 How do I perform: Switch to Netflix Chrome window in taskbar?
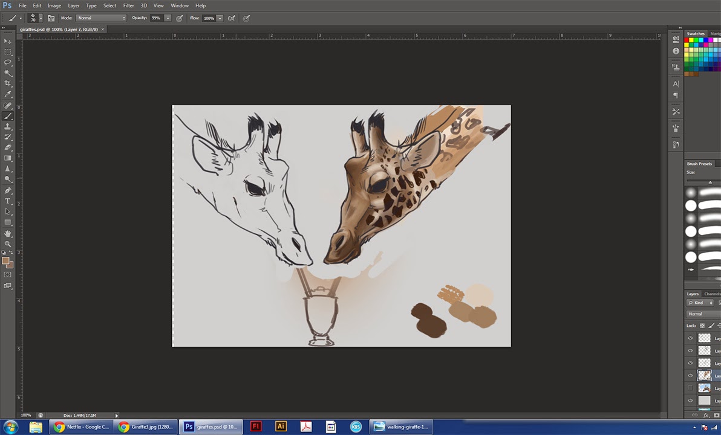[81, 427]
